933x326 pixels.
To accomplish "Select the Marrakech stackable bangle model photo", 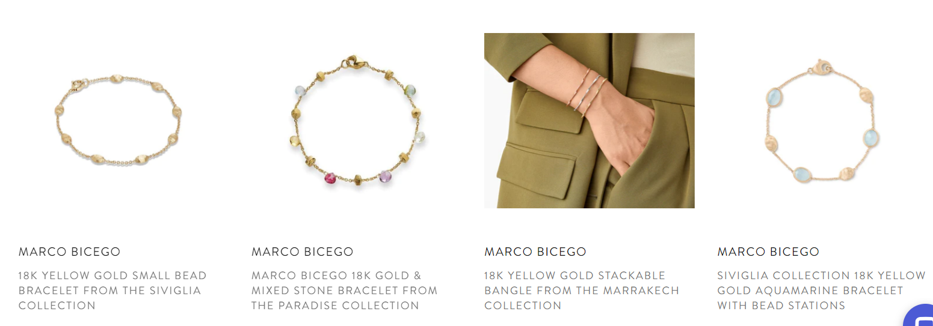I will pyautogui.click(x=590, y=121).
